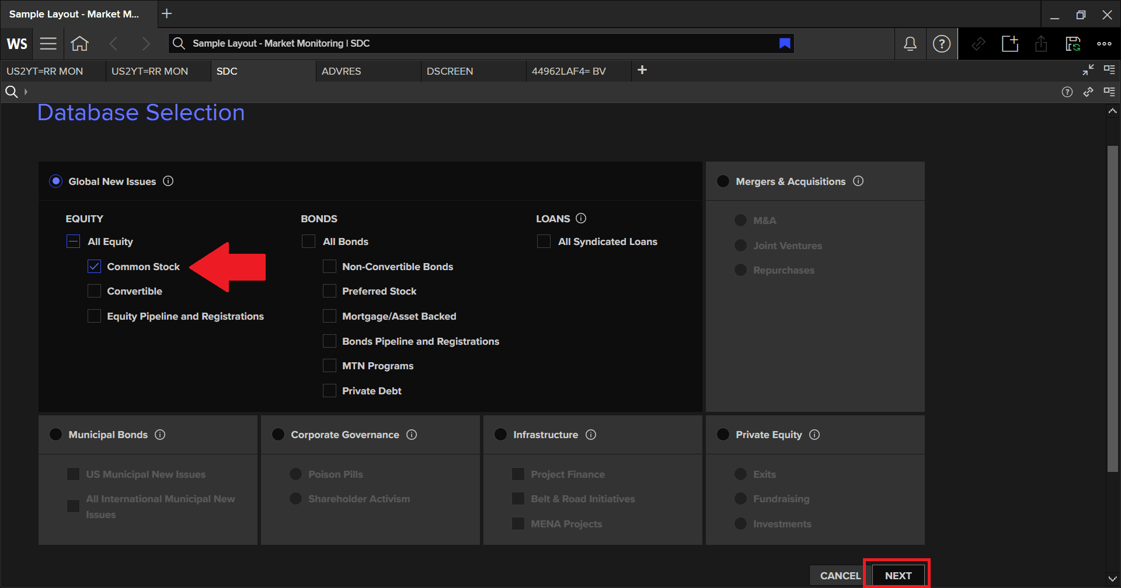The image size is (1121, 588).
Task: Click the vertical scrollbar thumb
Action: (x=1112, y=309)
